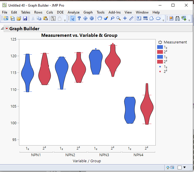Activate the Magnifier zoom tool

click(118, 18)
